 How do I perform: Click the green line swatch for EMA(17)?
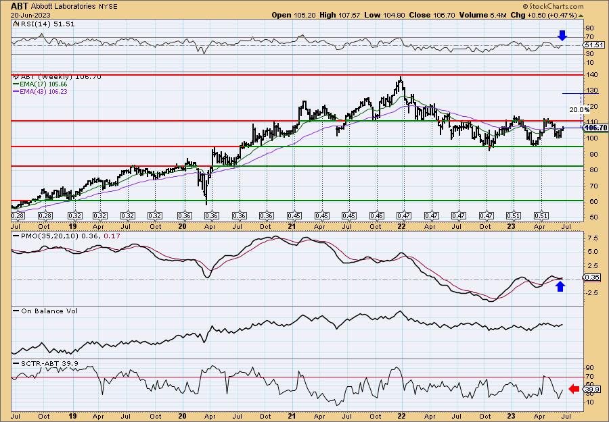click(16, 84)
